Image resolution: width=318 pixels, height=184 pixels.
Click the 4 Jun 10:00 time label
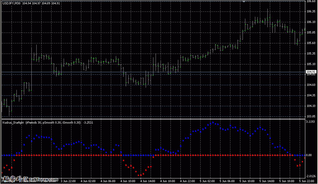tap(128, 181)
